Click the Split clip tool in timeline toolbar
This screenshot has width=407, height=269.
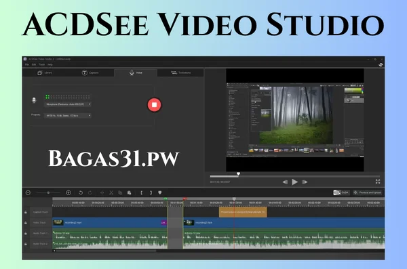point(102,192)
